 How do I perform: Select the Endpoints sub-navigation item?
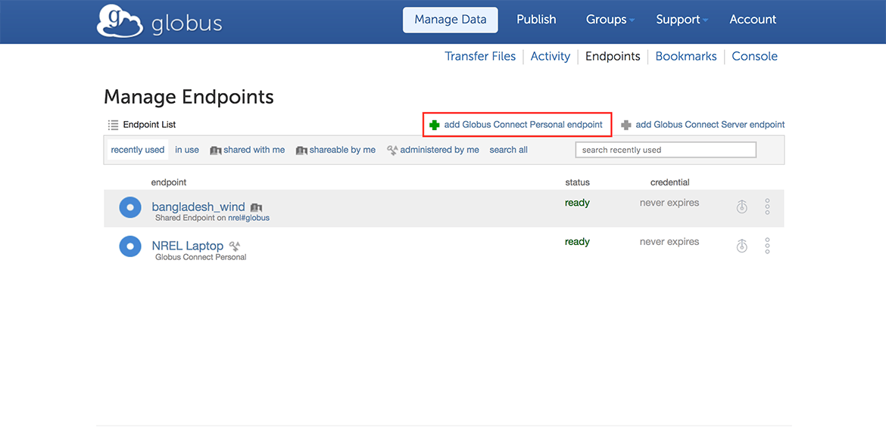coord(613,57)
